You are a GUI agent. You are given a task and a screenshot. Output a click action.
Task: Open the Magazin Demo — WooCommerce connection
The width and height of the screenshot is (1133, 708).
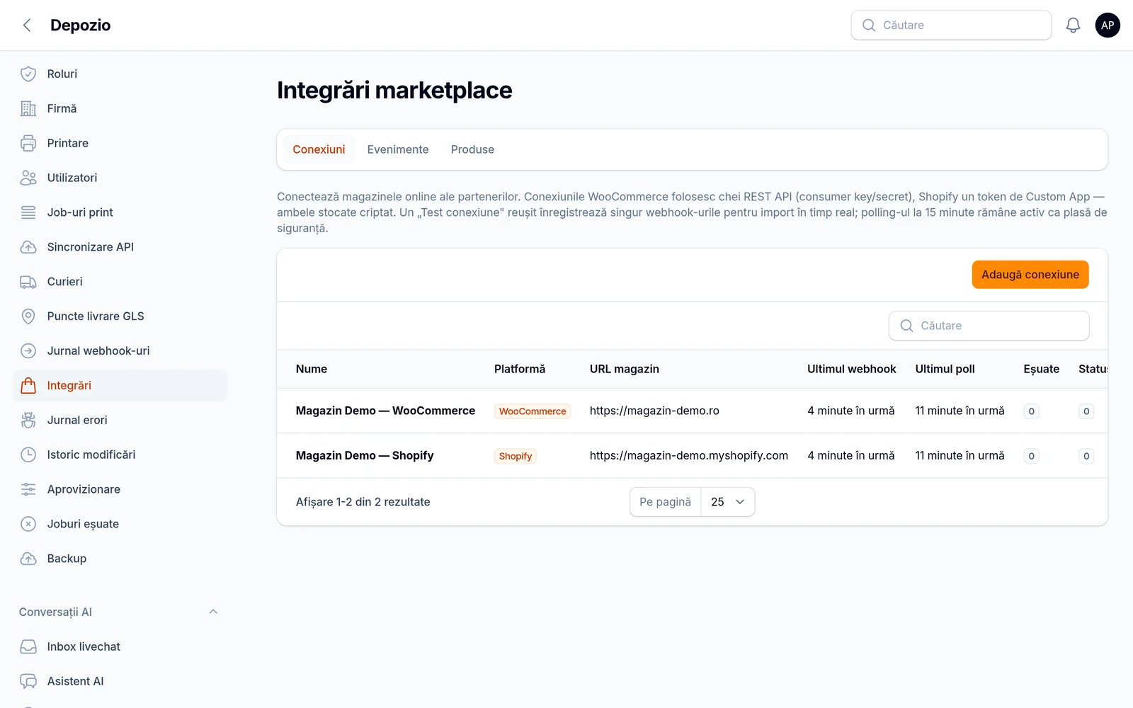tap(385, 411)
